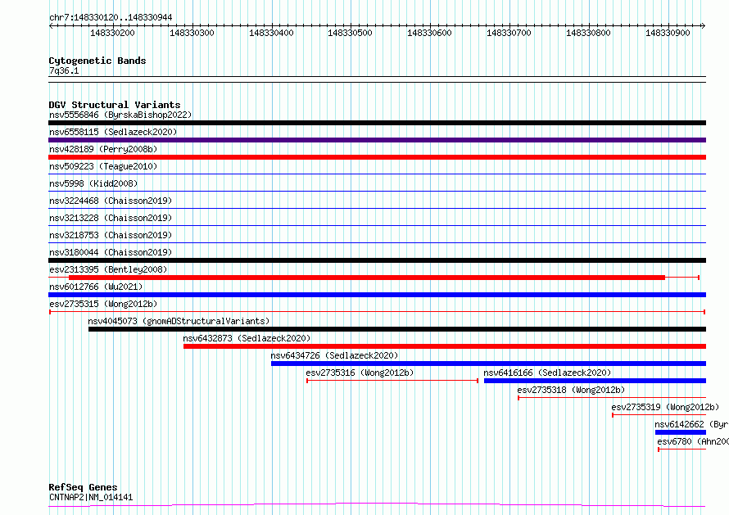The width and height of the screenshot is (729, 515).
Task: Click the red nsv428189 Perry2008b variant bar
Action: pos(377,157)
